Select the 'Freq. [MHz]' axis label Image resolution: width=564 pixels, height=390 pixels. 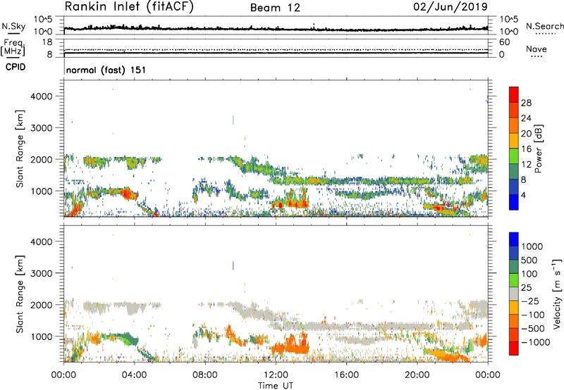(x=13, y=48)
